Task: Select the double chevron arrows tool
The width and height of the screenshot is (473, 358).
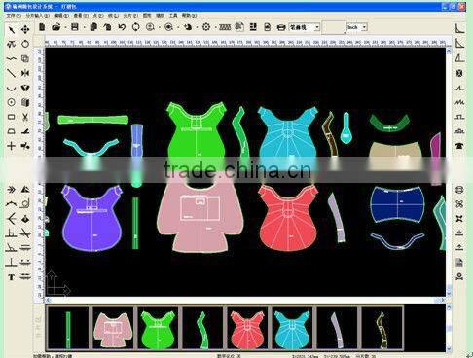Action: pyautogui.click(x=12, y=190)
